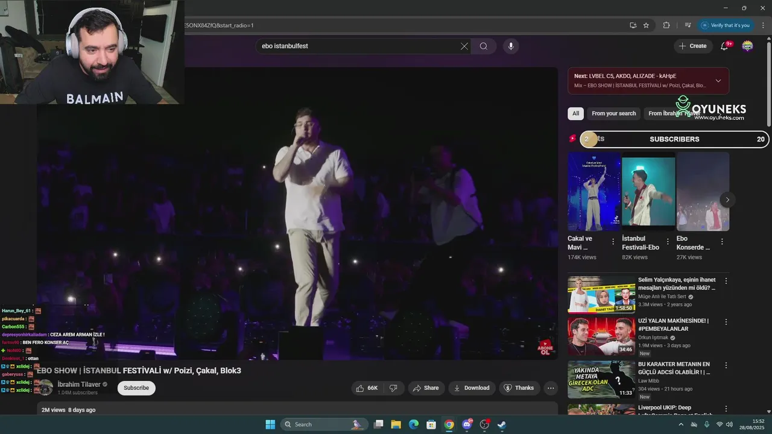The width and height of the screenshot is (772, 434).
Task: Open UZİ YALAN MAKİNESİNDE thumbnail
Action: [601, 336]
